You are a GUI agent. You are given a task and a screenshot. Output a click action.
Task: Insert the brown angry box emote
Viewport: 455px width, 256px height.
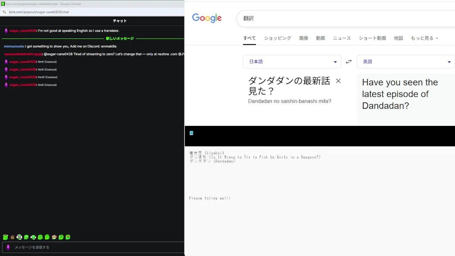[x=12, y=237]
